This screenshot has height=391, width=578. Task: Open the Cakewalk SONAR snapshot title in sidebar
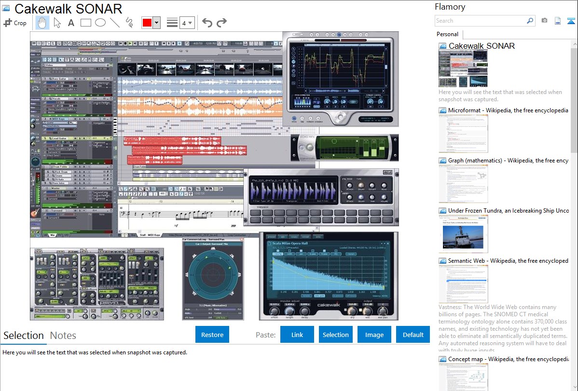[482, 46]
